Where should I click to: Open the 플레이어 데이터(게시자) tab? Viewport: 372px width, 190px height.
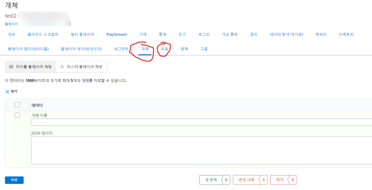pos(81,49)
